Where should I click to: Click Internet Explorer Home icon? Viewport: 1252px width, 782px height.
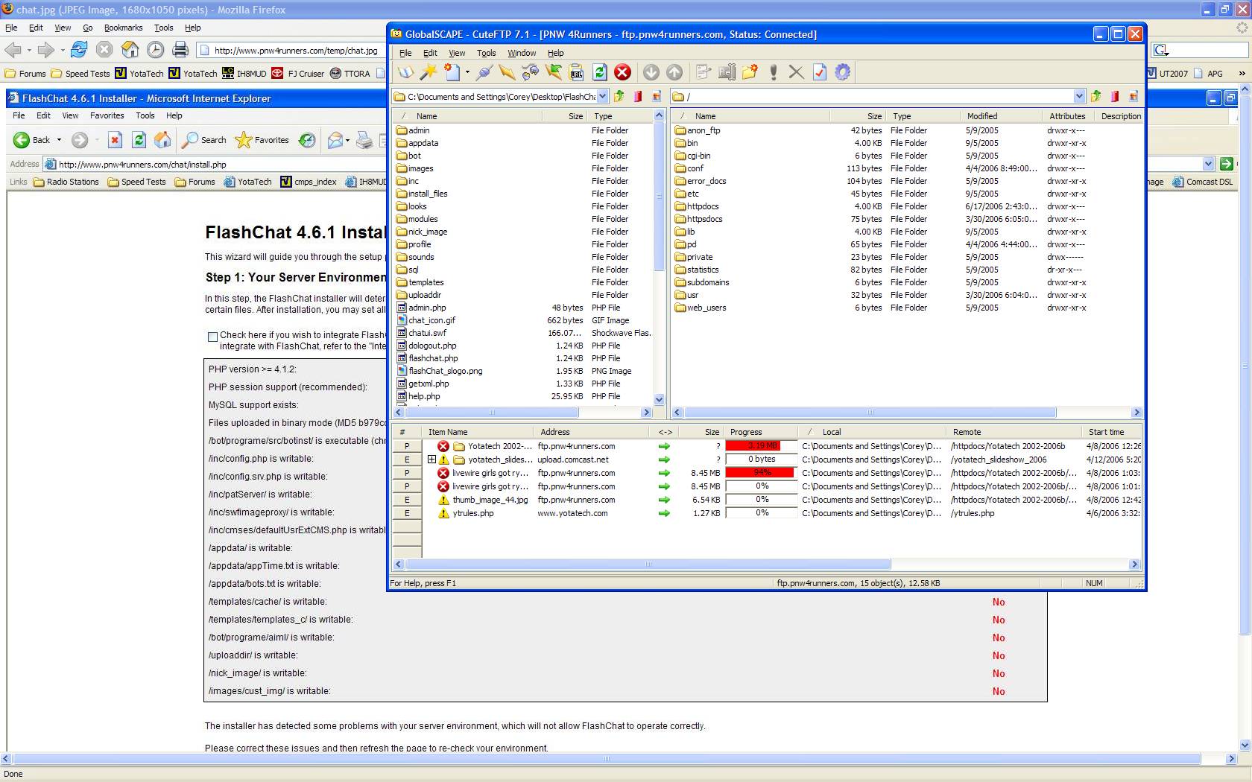(x=162, y=140)
